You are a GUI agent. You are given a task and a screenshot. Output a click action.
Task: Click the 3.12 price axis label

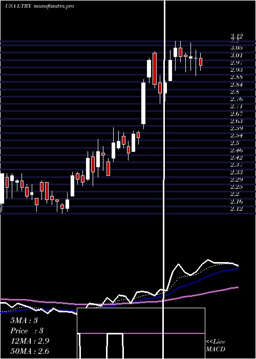point(237,36)
